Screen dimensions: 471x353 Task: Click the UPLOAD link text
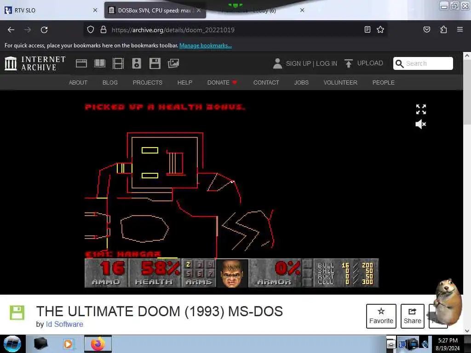[370, 63]
